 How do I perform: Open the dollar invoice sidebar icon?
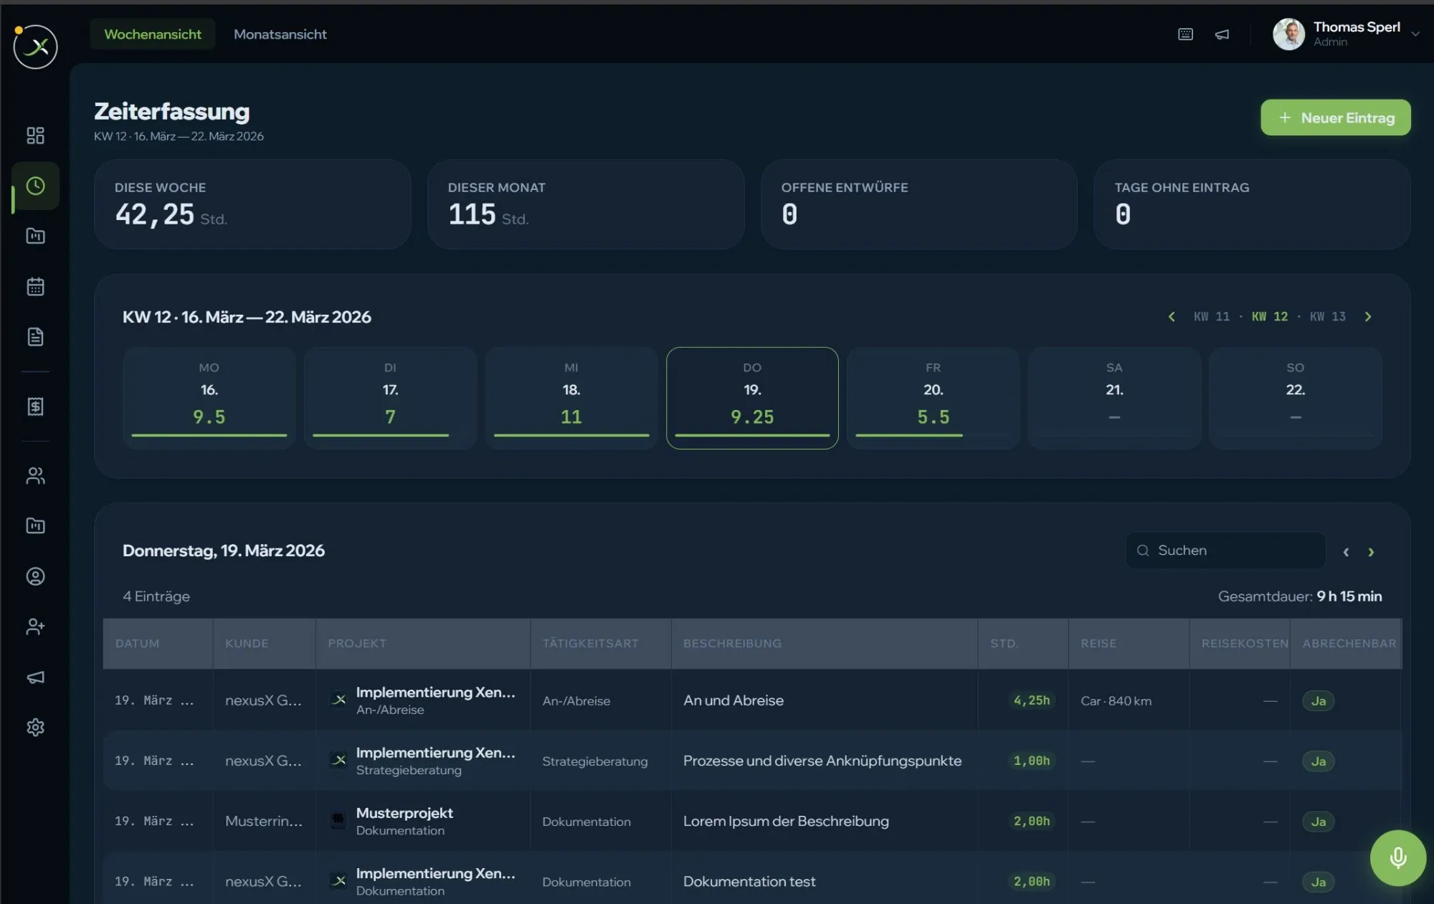coord(35,406)
